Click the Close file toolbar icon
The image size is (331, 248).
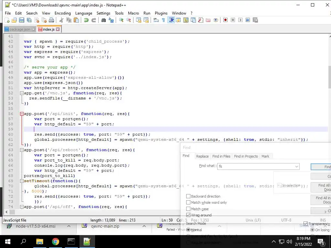coord(37,20)
